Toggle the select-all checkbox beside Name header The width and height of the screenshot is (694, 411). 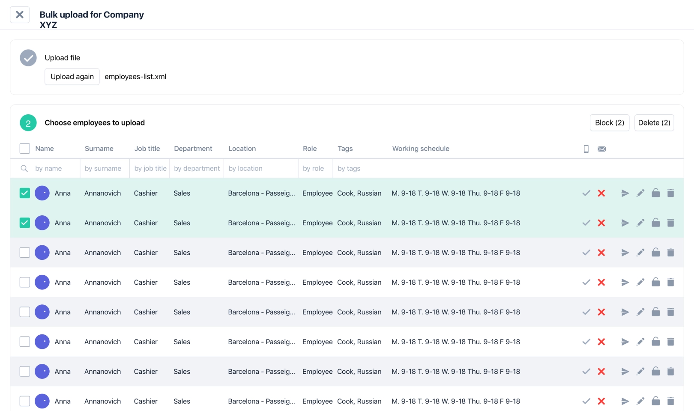25,149
